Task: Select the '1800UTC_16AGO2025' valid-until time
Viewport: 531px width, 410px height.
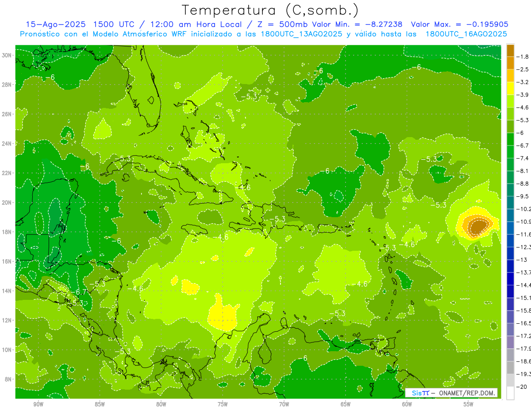Action: (466, 34)
